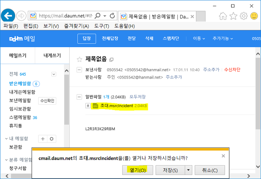The image size is (261, 179).
Task: Star the 제목없음 message
Action: click(x=80, y=59)
